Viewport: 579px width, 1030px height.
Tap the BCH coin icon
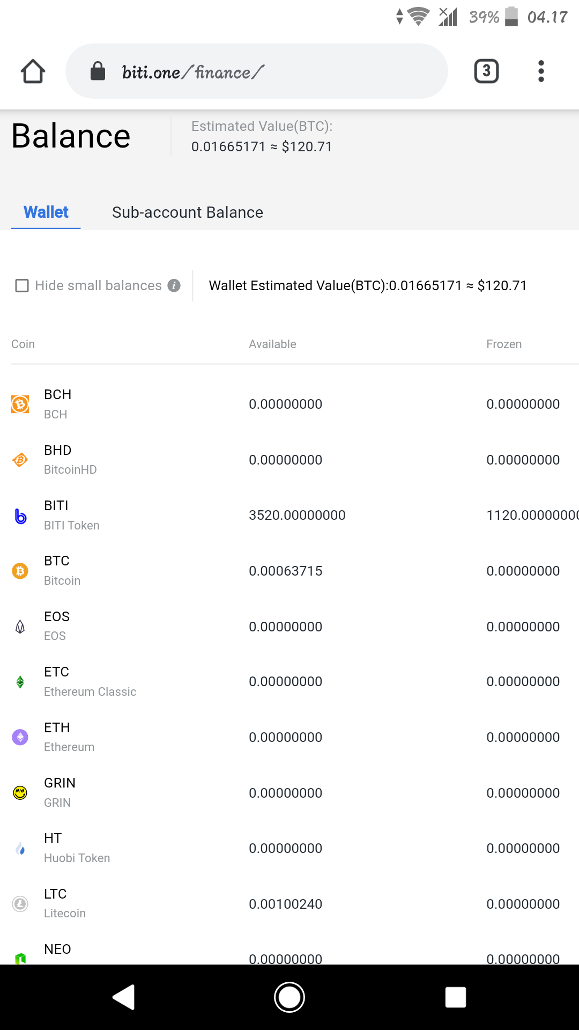click(20, 404)
